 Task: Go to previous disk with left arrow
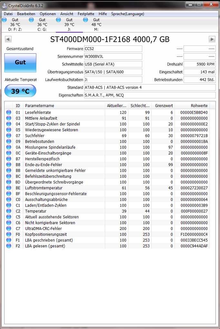[8, 39]
